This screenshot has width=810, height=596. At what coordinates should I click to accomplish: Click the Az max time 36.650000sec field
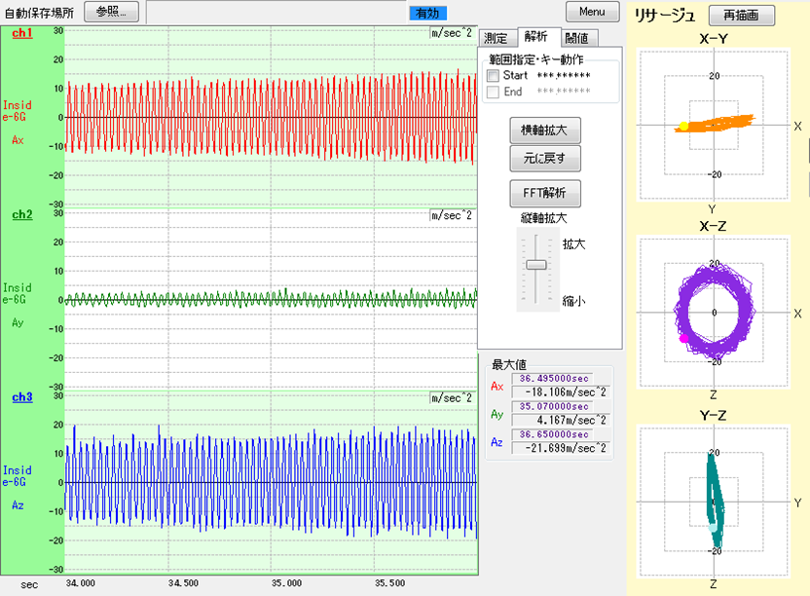[553, 434]
